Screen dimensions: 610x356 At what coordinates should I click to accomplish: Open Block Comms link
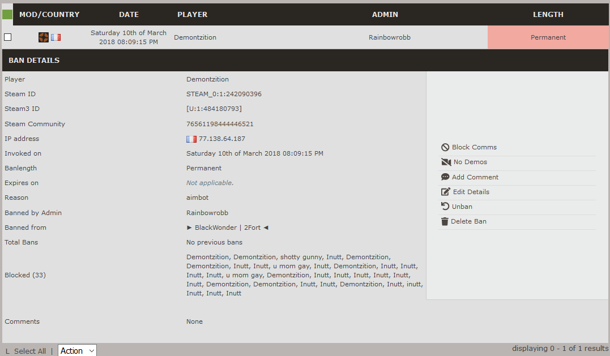click(x=474, y=147)
